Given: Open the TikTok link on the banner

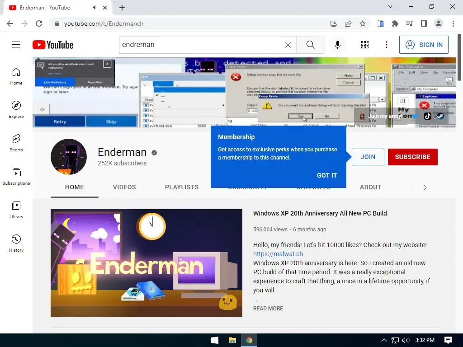Looking at the screenshot, I should tap(428, 116).
